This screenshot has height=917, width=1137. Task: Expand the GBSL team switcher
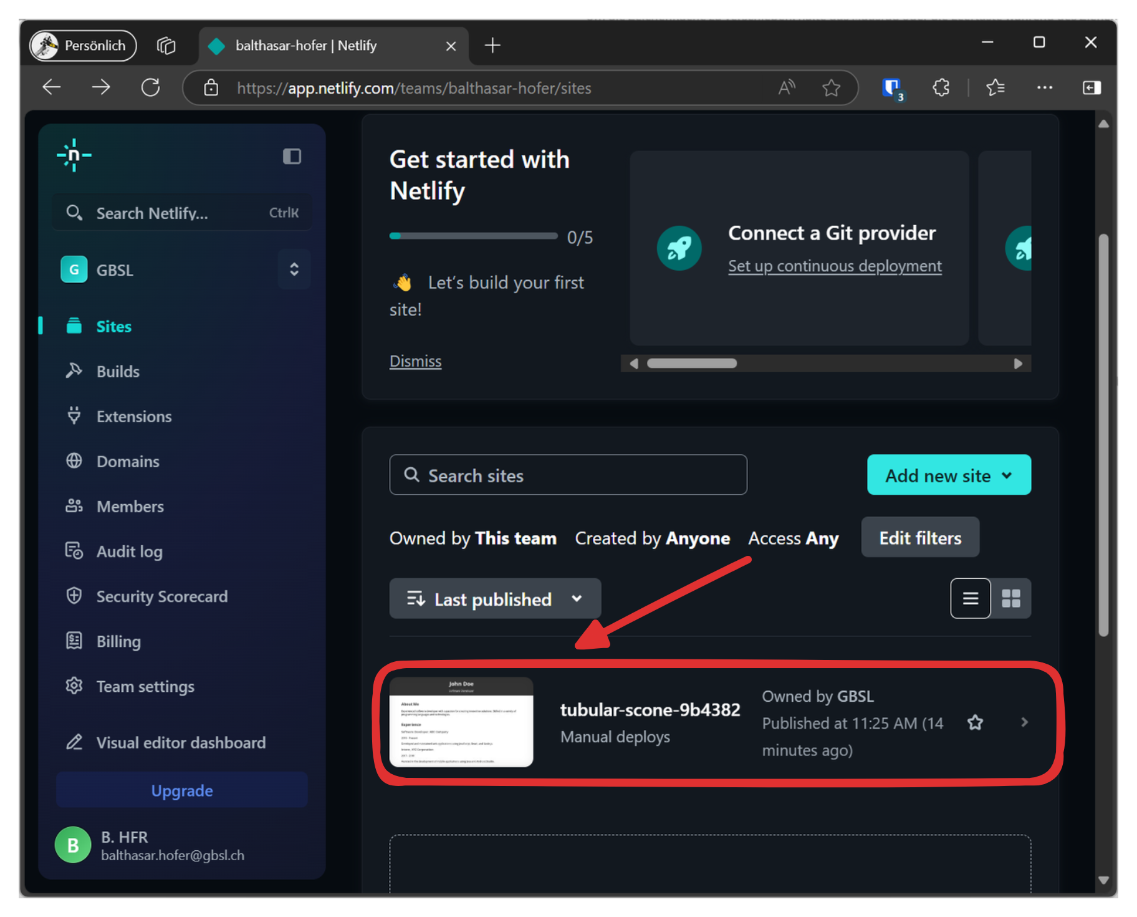[x=294, y=269]
